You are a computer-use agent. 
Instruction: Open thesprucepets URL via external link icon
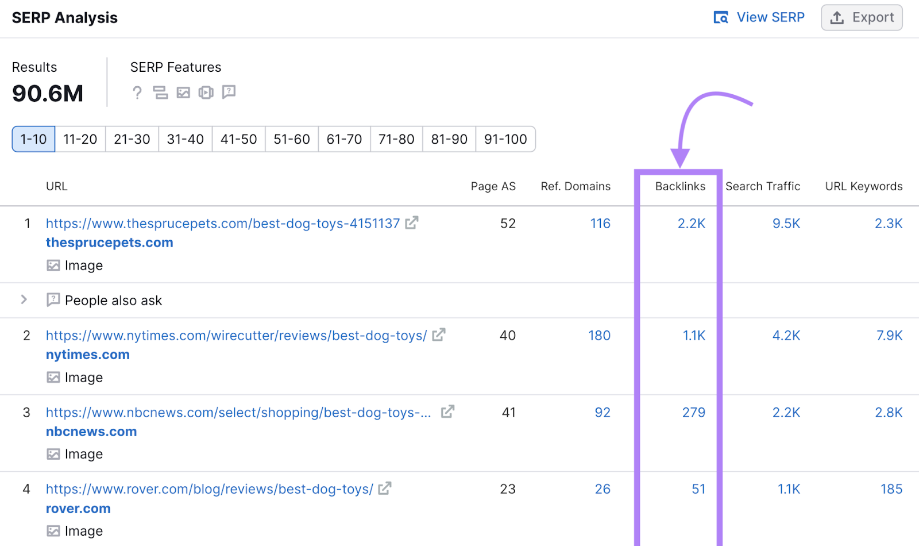[412, 223]
